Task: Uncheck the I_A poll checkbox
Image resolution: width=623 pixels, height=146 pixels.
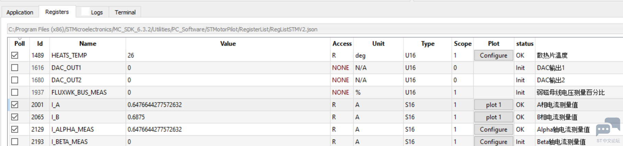Action: point(15,105)
